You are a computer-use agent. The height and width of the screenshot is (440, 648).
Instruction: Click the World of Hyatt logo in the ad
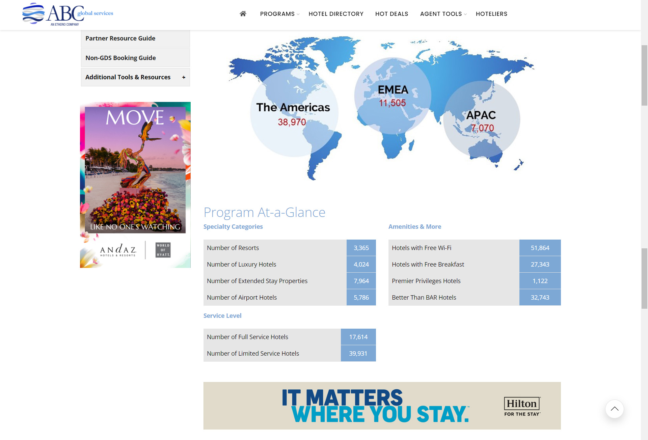(x=162, y=250)
